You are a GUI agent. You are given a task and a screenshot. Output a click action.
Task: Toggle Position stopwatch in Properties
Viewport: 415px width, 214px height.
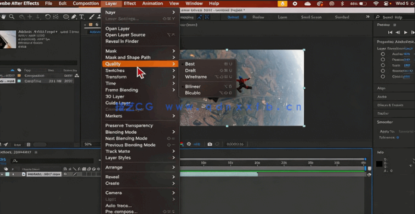pos(383,59)
